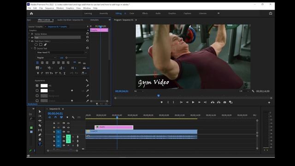Image resolution: width=295 pixels, height=166 pixels.
Task: Step back one frame
Action: tap(187, 102)
